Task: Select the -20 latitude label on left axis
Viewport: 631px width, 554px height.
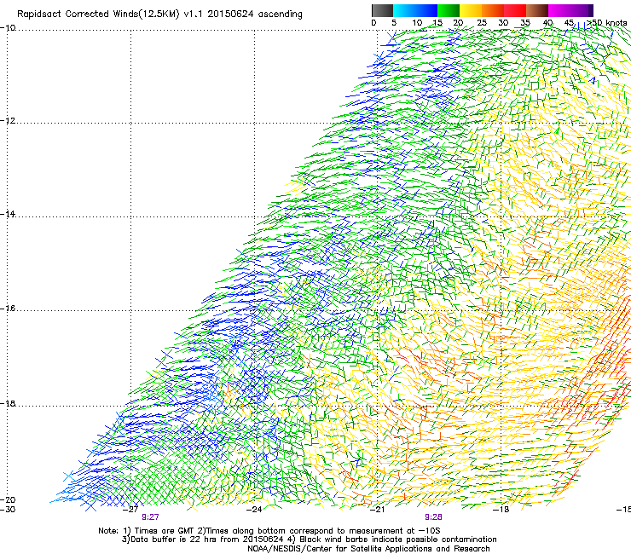Action: click(x=8, y=499)
